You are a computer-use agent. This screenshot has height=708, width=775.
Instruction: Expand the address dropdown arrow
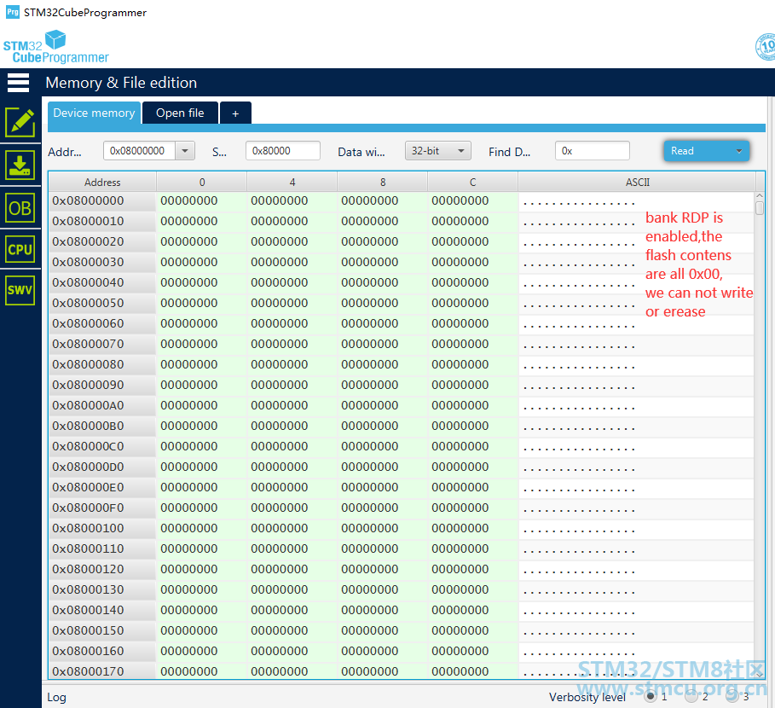pyautogui.click(x=185, y=151)
